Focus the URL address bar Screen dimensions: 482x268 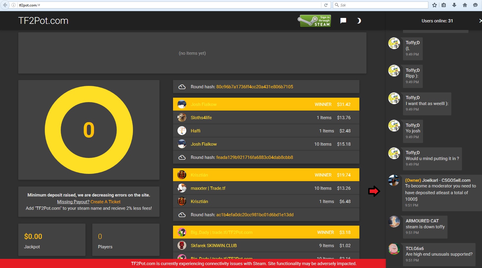coord(168,5)
